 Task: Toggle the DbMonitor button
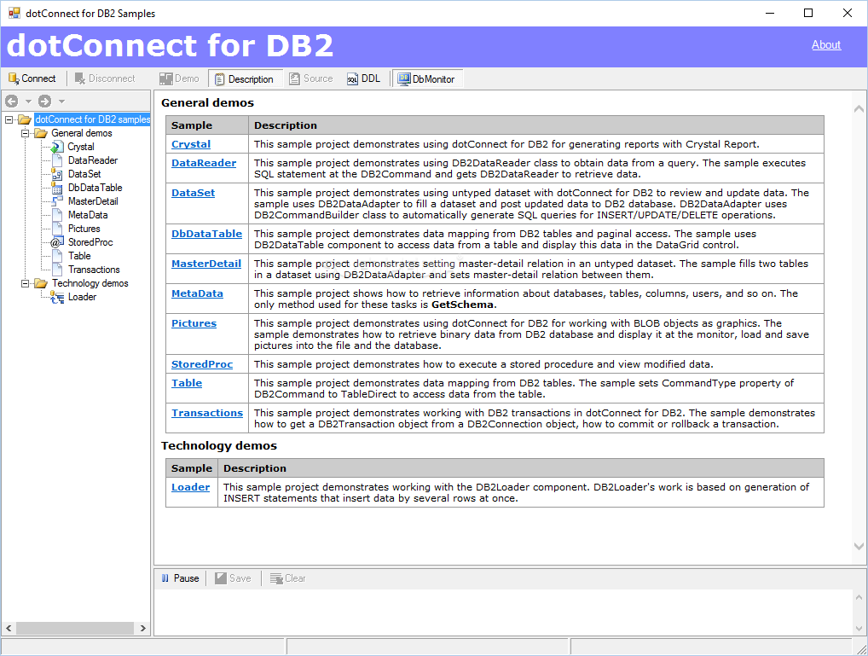427,78
